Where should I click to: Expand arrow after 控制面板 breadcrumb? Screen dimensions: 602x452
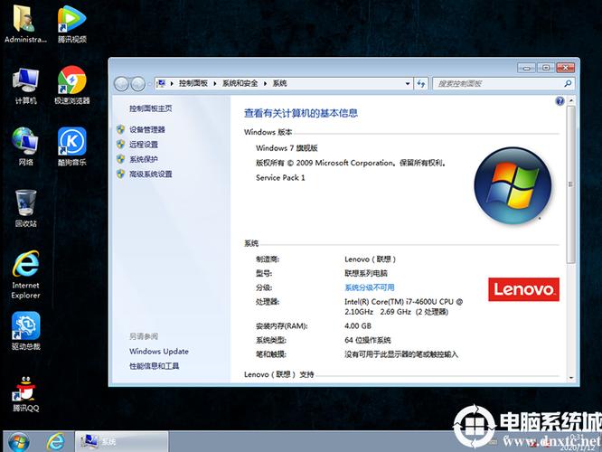(214, 83)
